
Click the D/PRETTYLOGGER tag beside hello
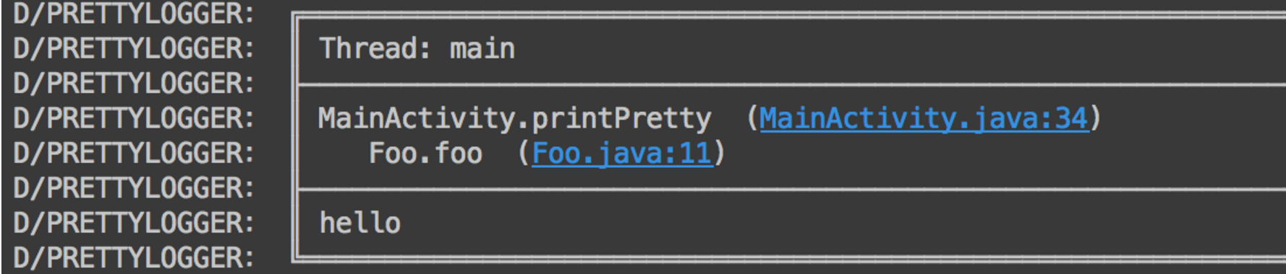click(x=135, y=223)
